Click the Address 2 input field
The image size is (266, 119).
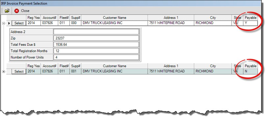pyautogui.click(x=96, y=32)
